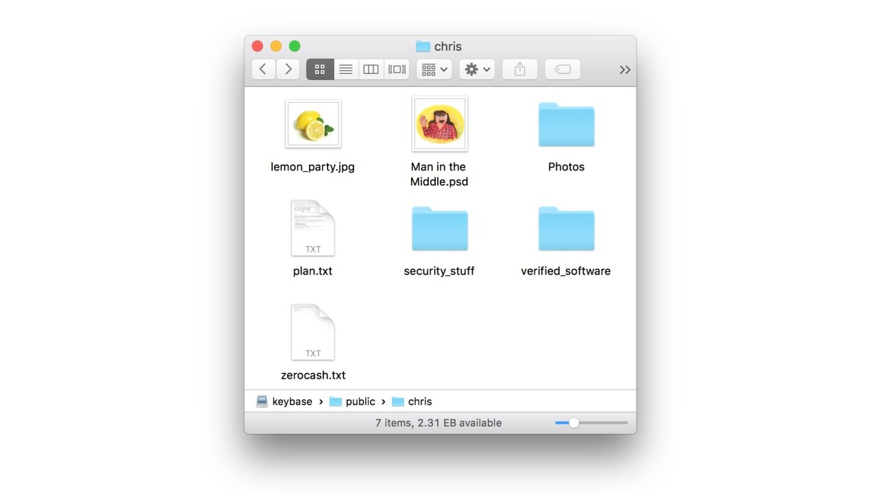The width and height of the screenshot is (877, 493).
Task: Select the security_stuff folder
Action: [439, 229]
